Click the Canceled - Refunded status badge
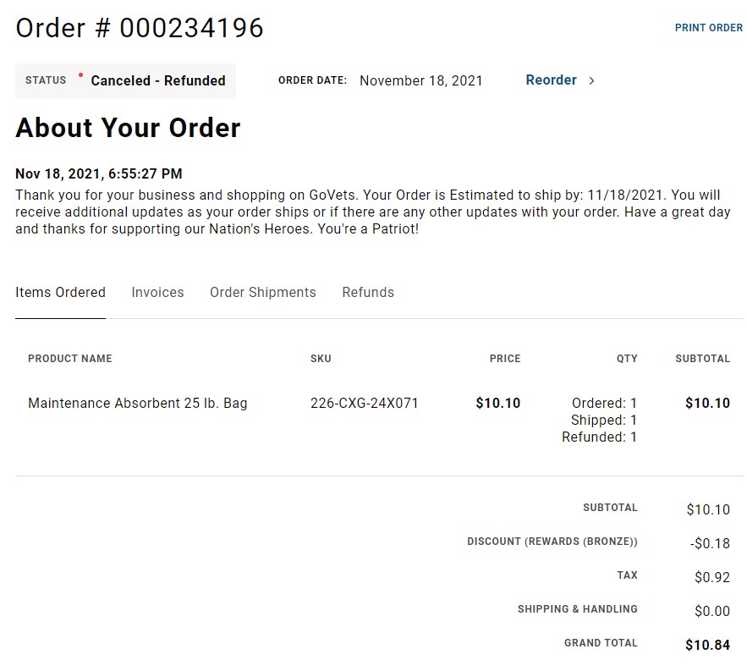The width and height of the screenshot is (747, 671). pos(126,80)
